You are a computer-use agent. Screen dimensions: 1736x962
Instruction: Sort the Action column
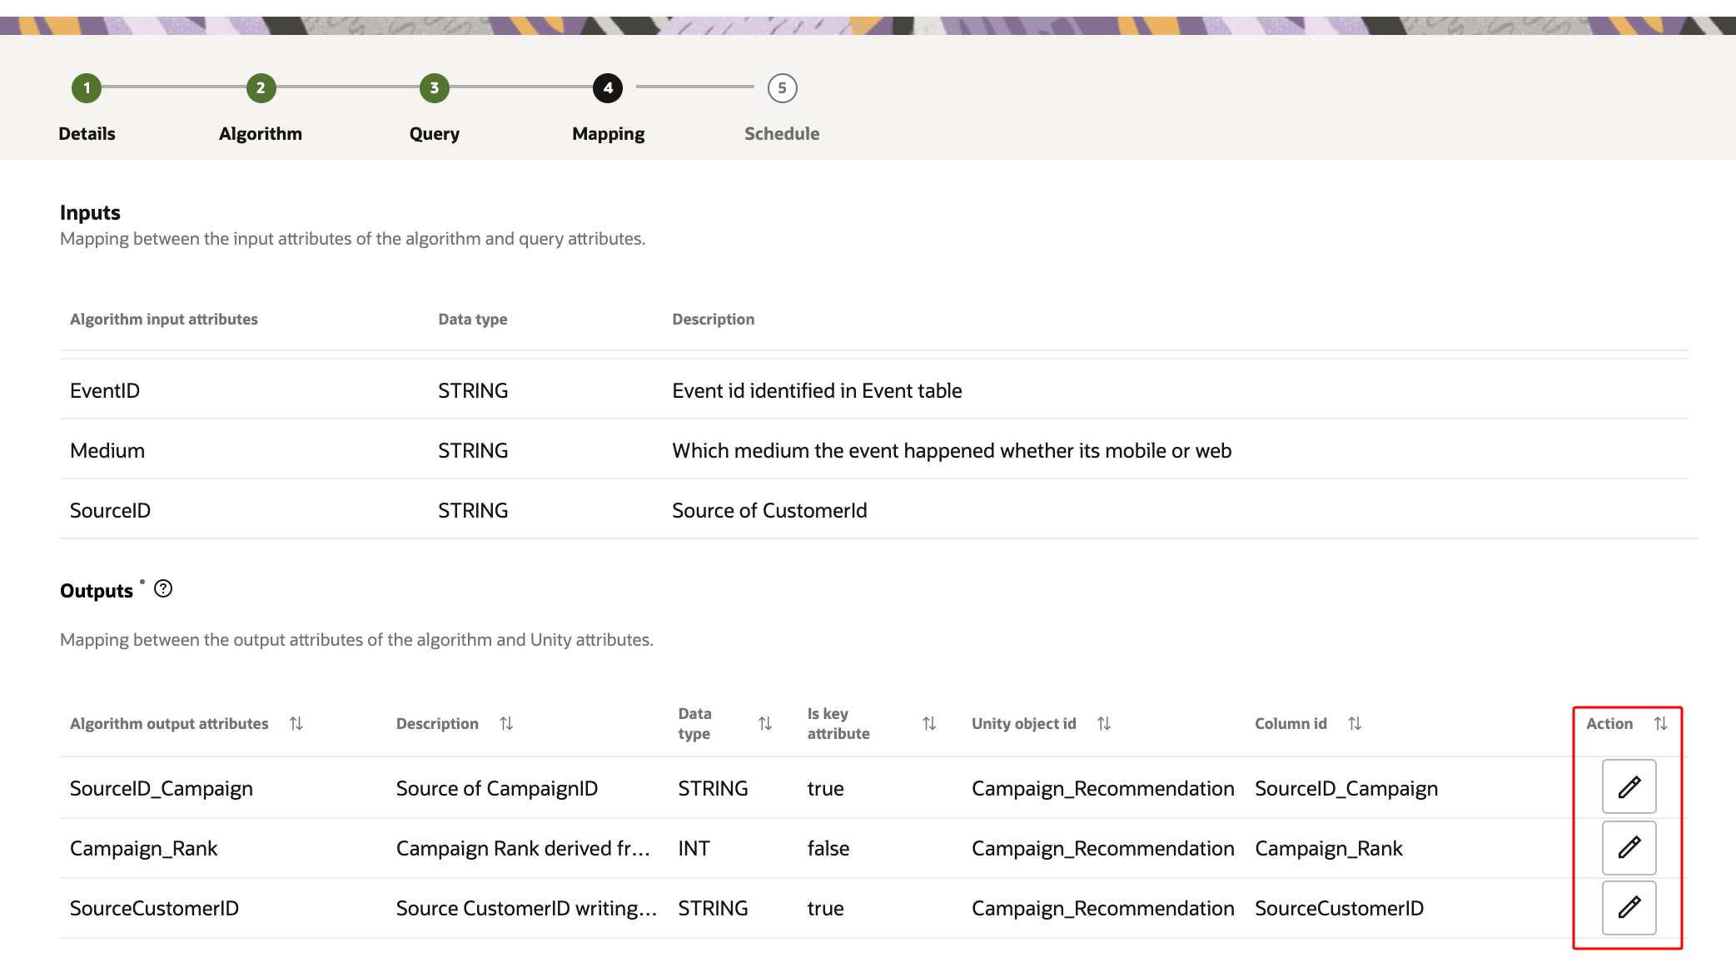(x=1660, y=724)
